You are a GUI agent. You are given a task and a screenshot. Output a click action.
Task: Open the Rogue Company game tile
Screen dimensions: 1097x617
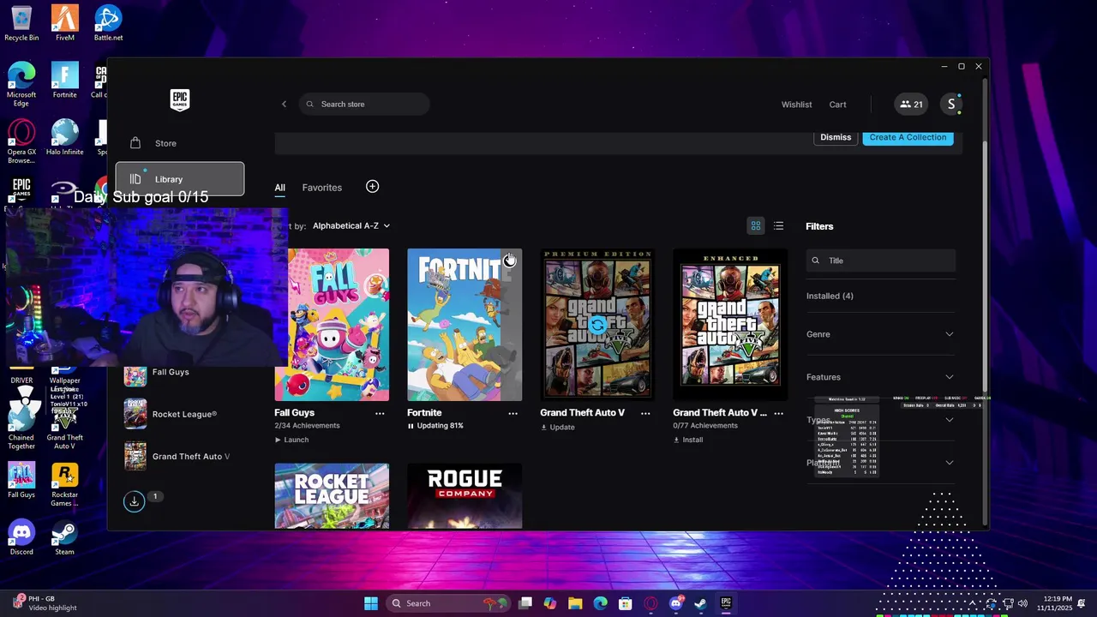pos(465,496)
